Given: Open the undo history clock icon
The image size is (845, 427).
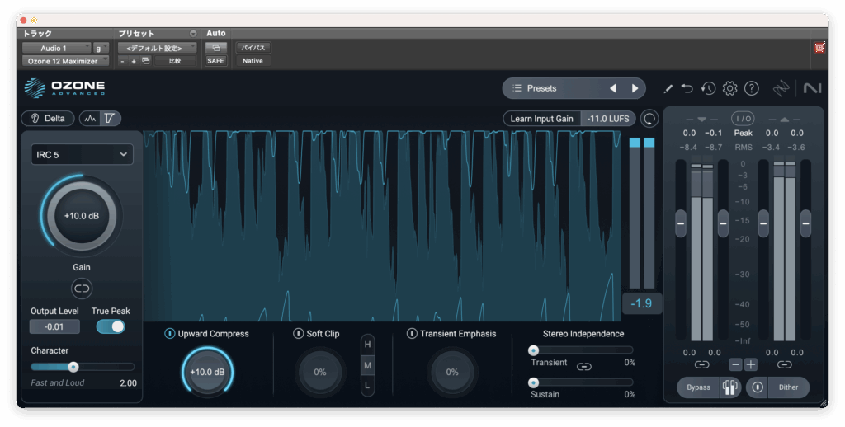Looking at the screenshot, I should pyautogui.click(x=708, y=88).
